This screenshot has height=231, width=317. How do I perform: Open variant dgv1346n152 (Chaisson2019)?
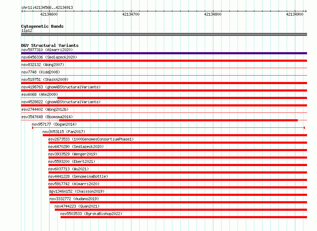click(x=77, y=191)
